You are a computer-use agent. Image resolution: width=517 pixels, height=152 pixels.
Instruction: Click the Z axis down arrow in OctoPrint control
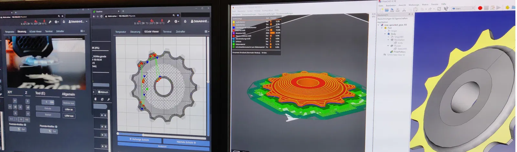[x=28, y=114]
